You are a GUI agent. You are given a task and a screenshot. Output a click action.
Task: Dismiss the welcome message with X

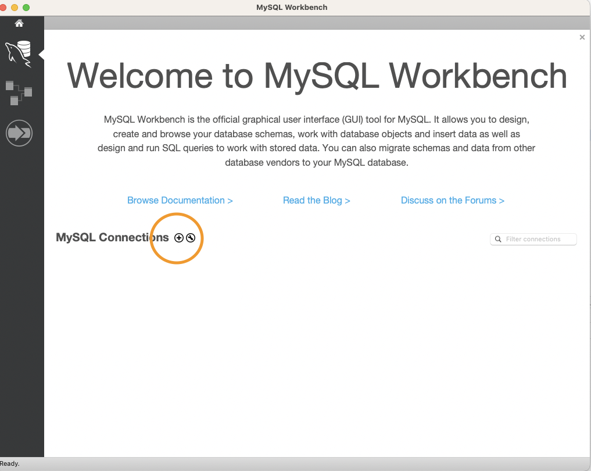point(582,37)
